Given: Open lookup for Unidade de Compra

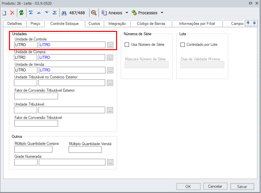Looking at the screenshot, I should click(110, 57).
